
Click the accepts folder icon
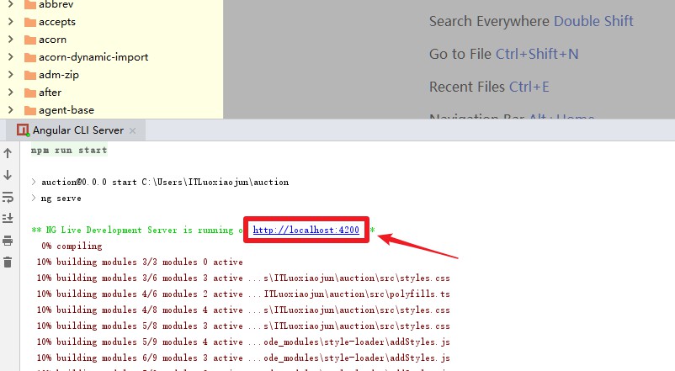[30, 22]
